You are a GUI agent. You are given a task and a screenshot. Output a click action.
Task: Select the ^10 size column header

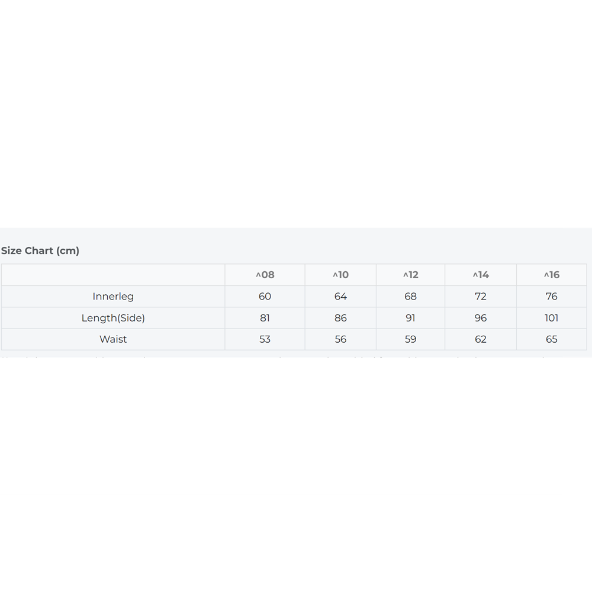(x=340, y=275)
